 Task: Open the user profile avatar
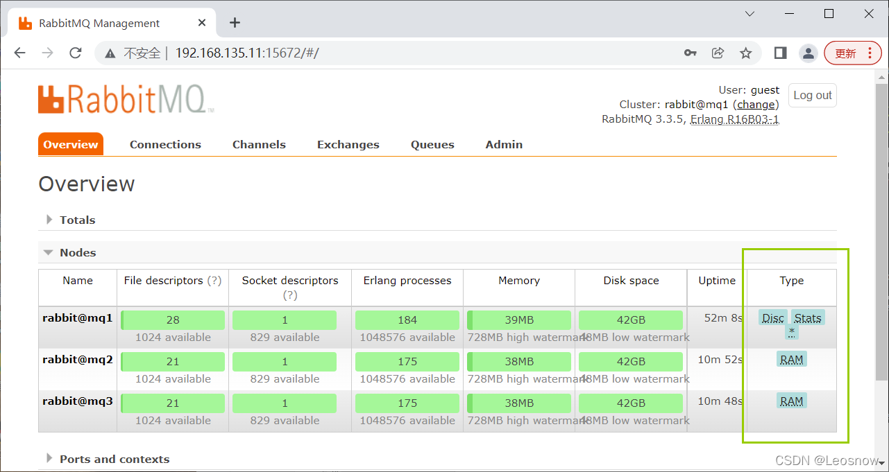[808, 53]
